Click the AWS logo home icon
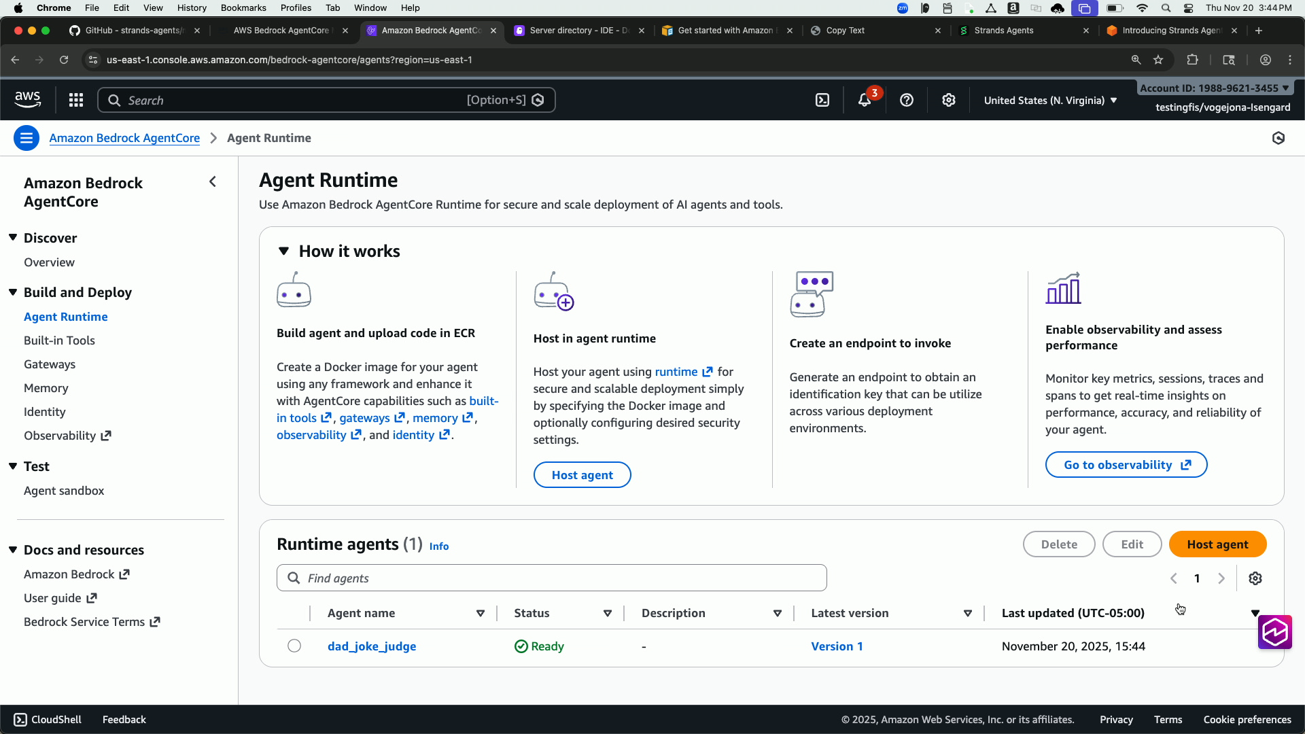This screenshot has height=734, width=1305. click(x=28, y=100)
